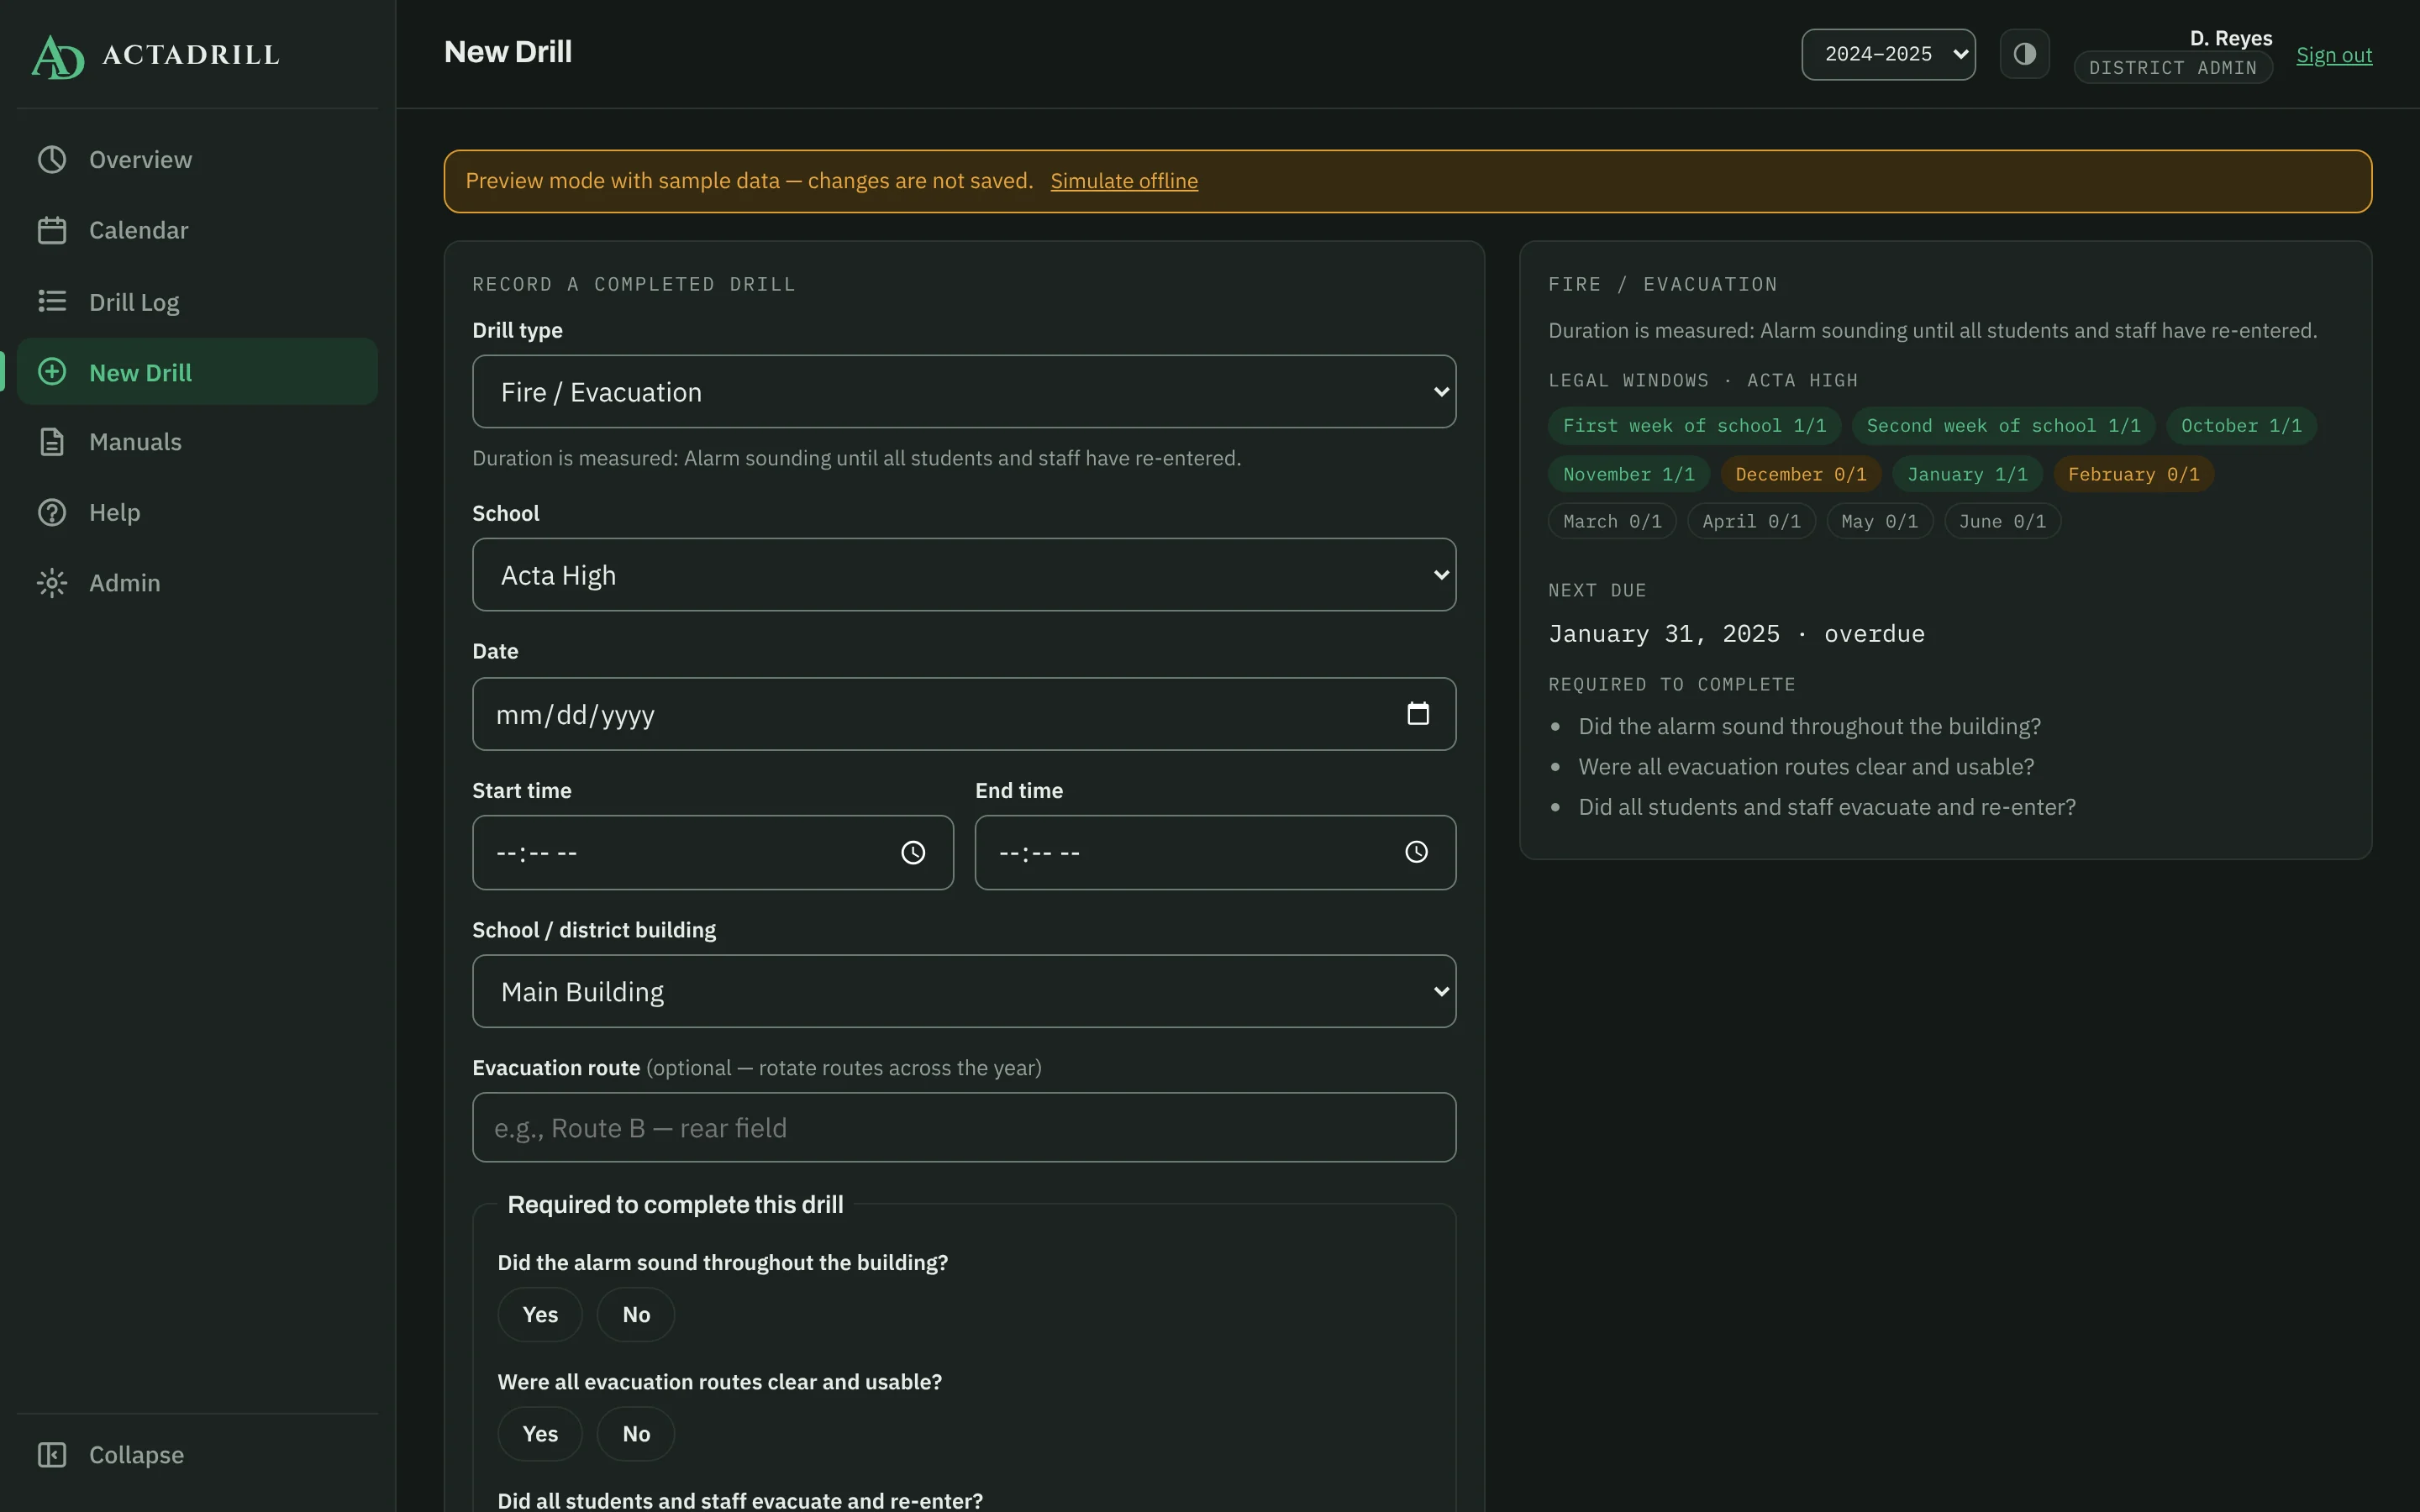
Task: Click the End time field
Action: pyautogui.click(x=1215, y=853)
